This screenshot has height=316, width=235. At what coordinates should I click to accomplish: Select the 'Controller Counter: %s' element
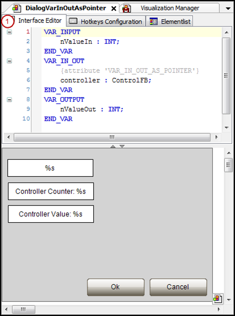click(51, 191)
